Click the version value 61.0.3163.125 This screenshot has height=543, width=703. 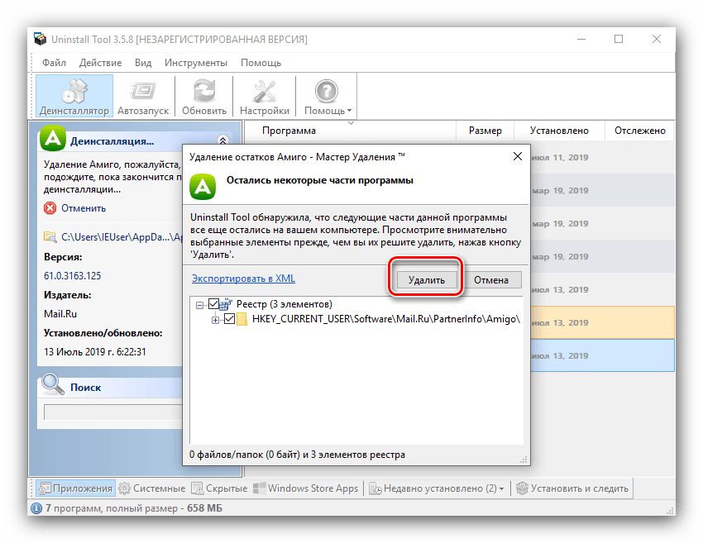[73, 276]
